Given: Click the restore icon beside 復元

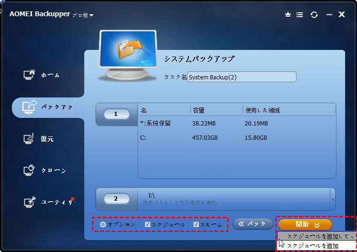Looking at the screenshot, I should (29, 138).
